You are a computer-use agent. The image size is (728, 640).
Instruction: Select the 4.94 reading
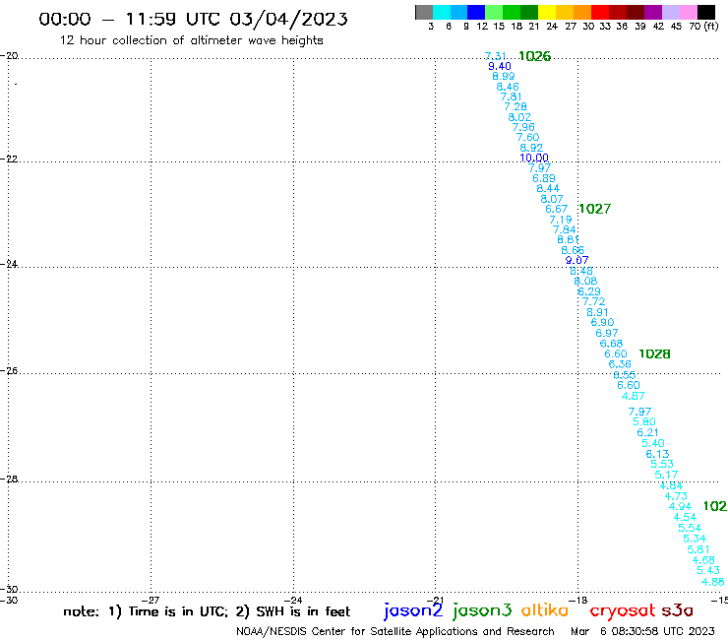[x=680, y=507]
